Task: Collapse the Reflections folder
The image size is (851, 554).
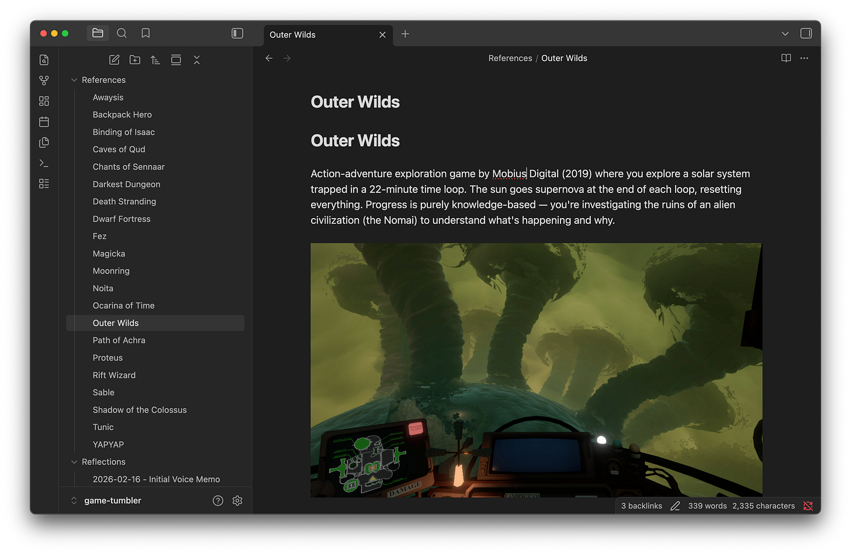Action: 74,462
